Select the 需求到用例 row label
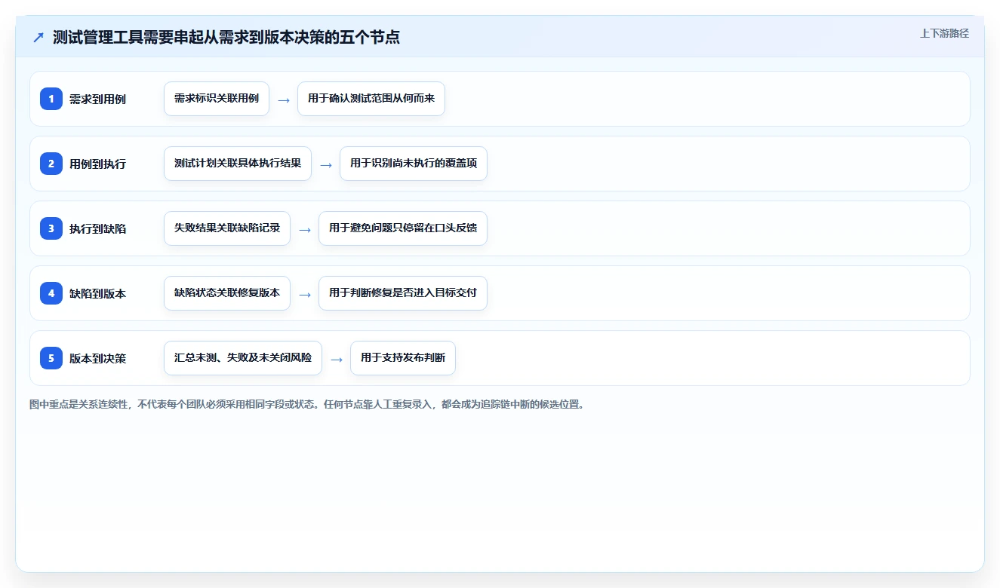This screenshot has width=1000, height=588. click(x=97, y=99)
